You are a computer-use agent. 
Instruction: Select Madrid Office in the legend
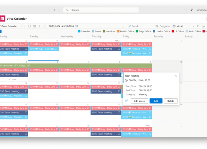125,31
